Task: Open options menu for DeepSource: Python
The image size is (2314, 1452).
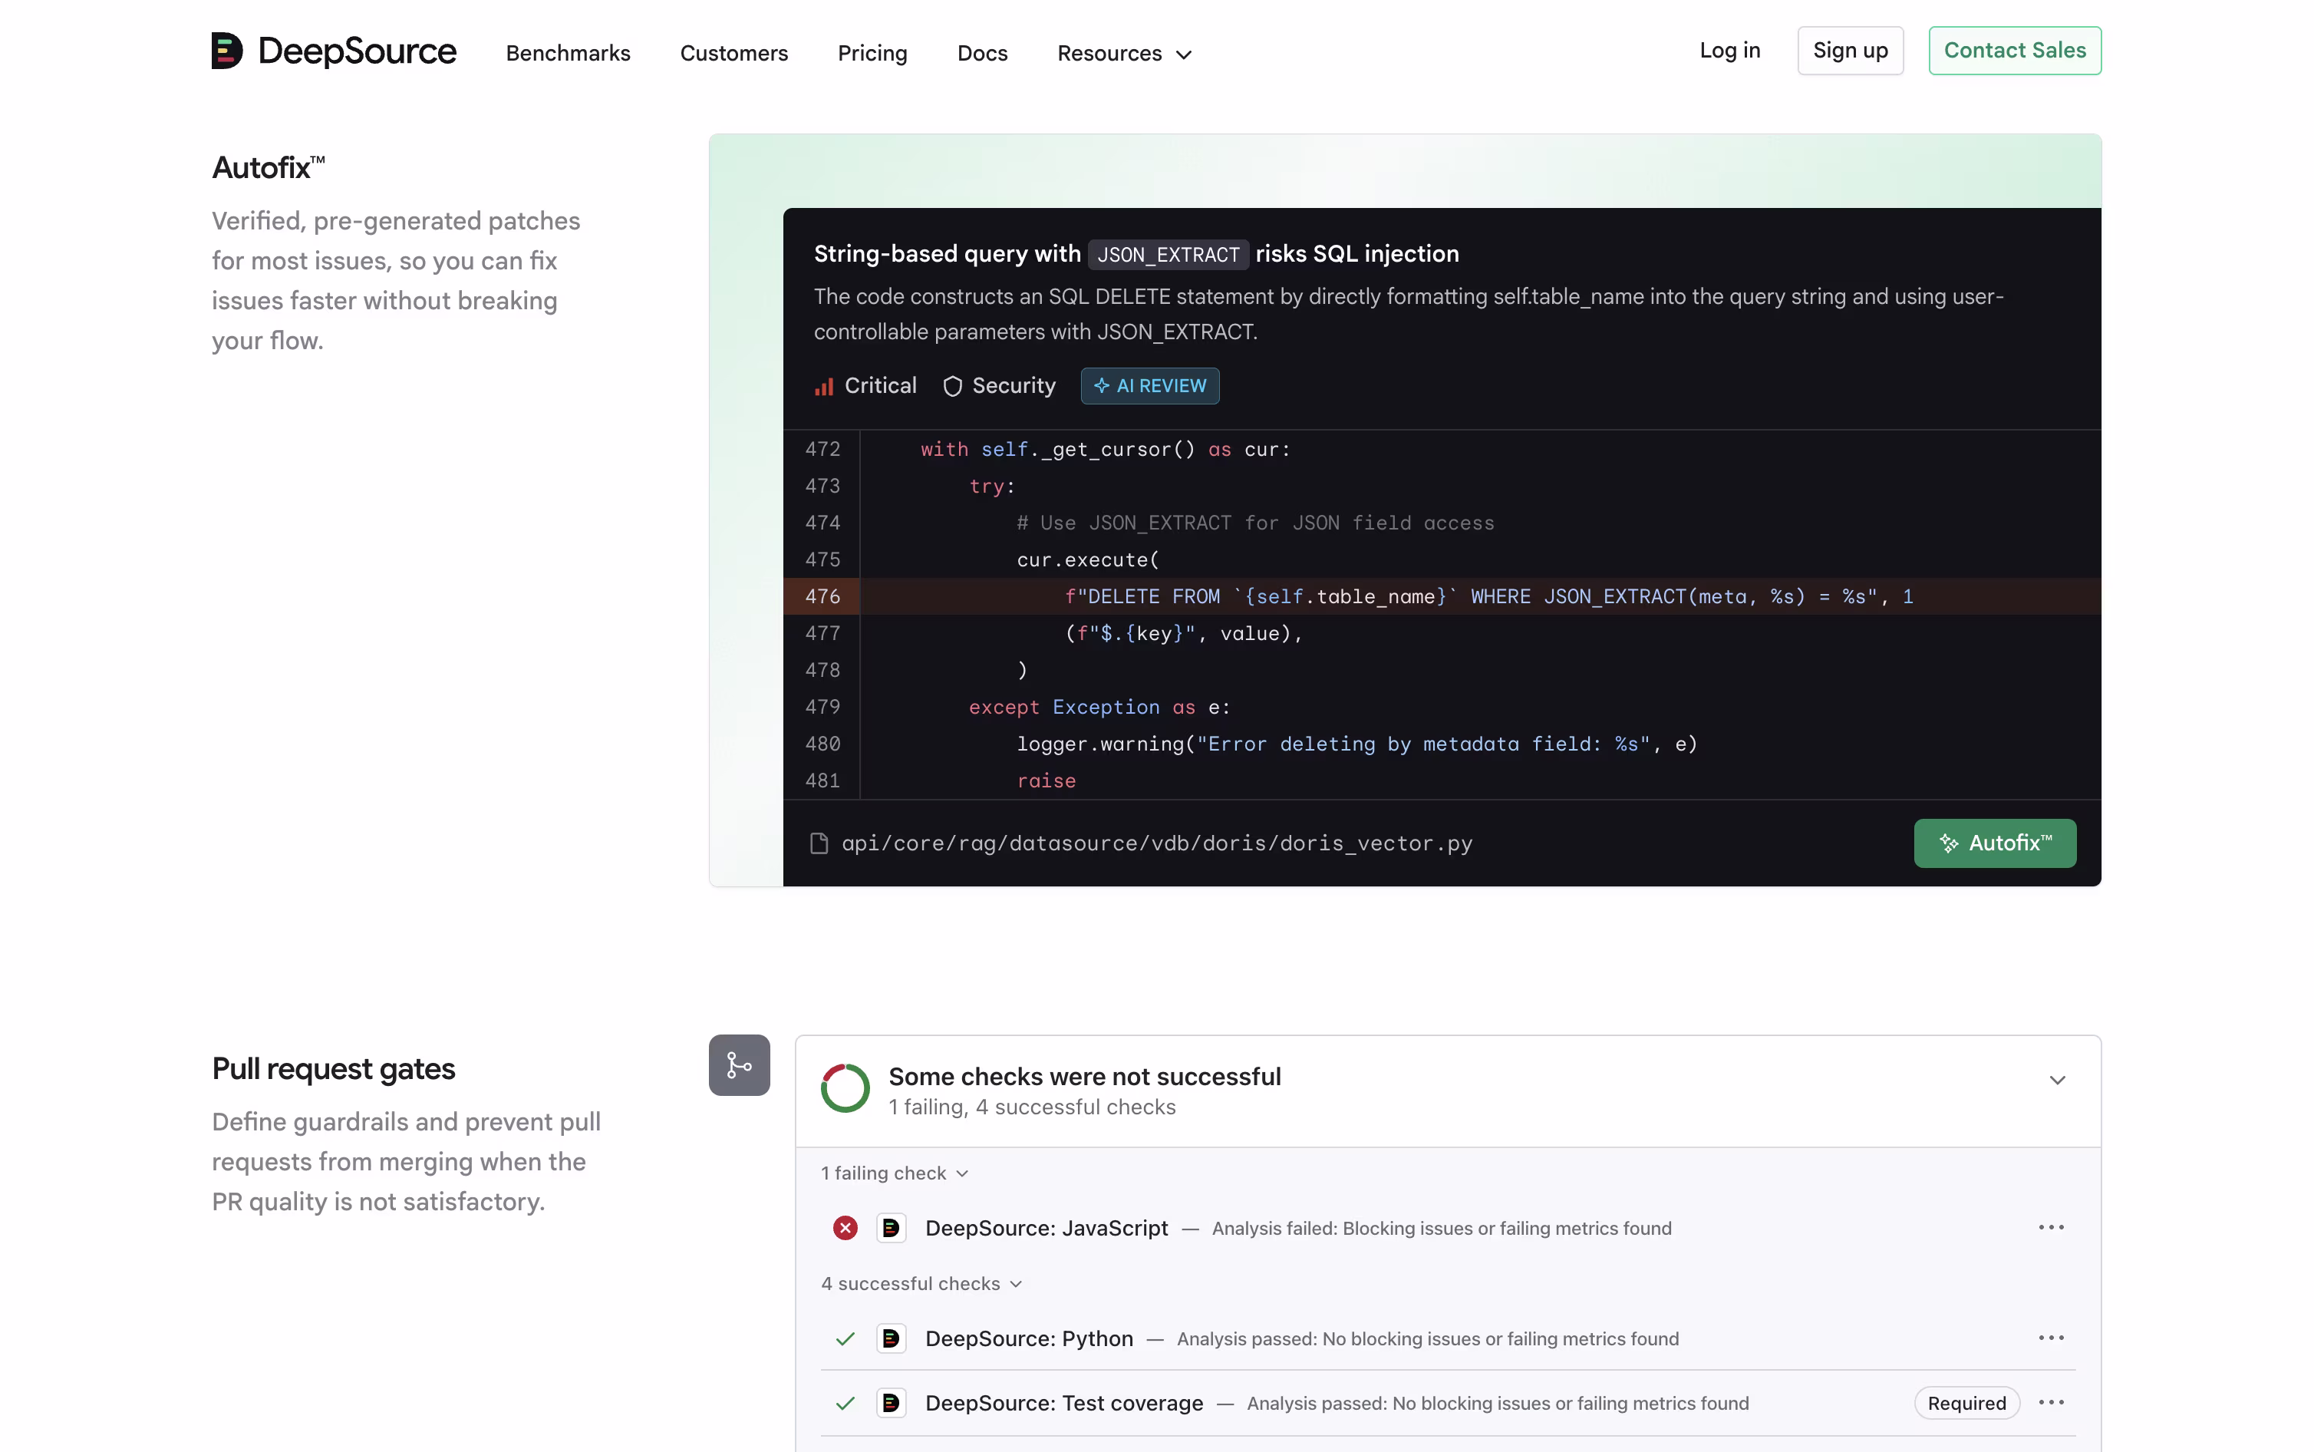Action: [2050, 1337]
